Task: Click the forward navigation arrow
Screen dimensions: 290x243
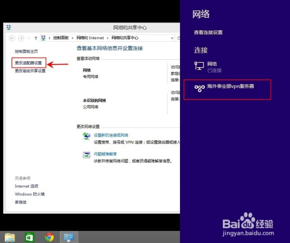Action: [x=21, y=38]
